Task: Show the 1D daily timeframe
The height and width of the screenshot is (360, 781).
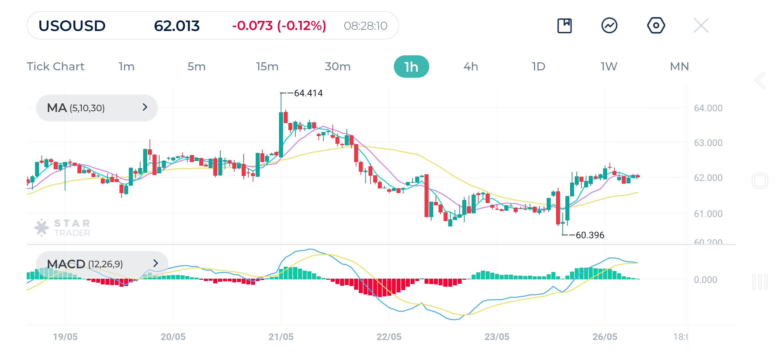Action: tap(538, 67)
